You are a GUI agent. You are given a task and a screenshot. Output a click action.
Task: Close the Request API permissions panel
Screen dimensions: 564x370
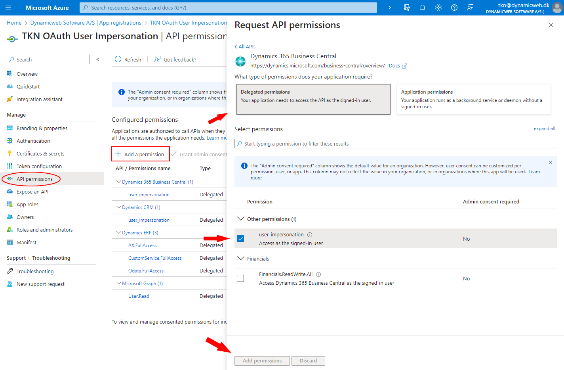click(x=551, y=25)
